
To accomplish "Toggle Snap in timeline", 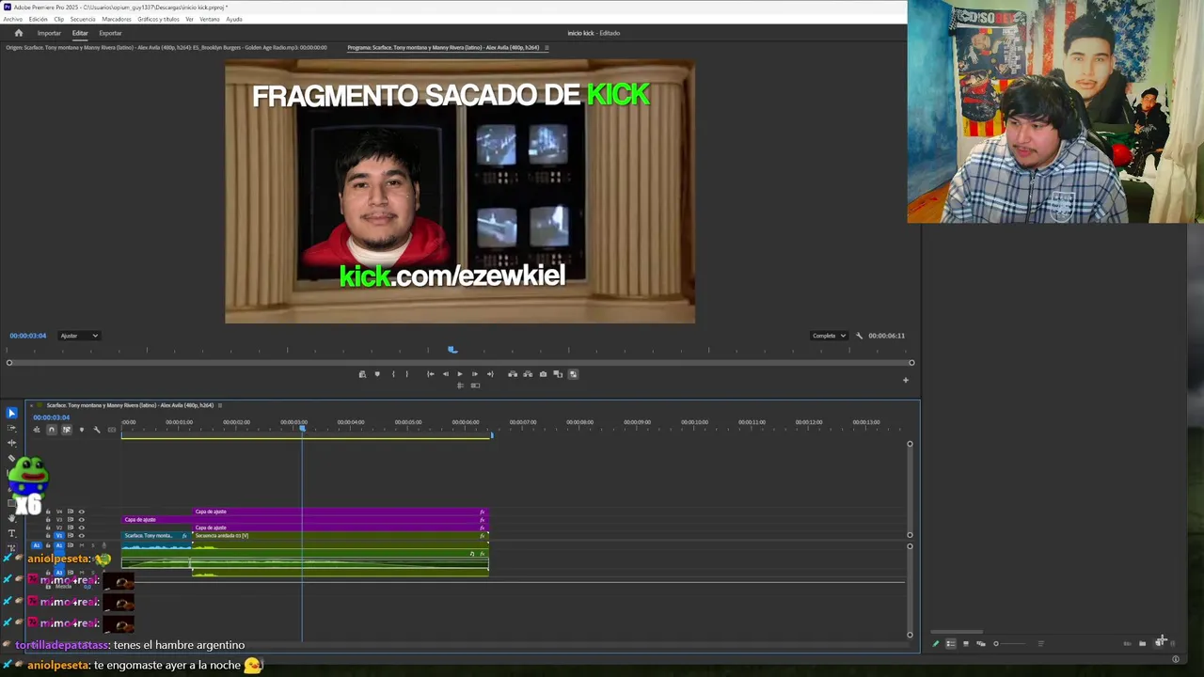I will [52, 430].
